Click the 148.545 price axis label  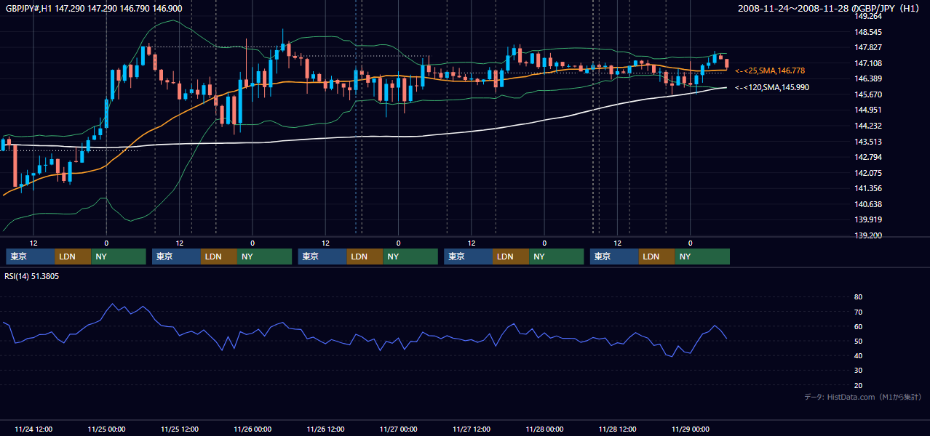click(x=868, y=32)
